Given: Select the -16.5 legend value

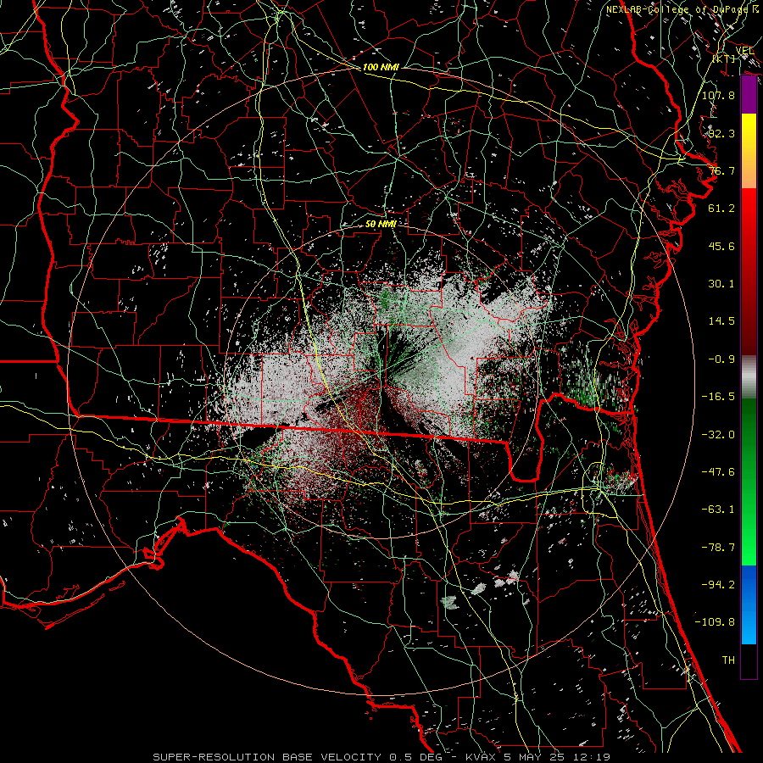Looking at the screenshot, I should coord(718,397).
